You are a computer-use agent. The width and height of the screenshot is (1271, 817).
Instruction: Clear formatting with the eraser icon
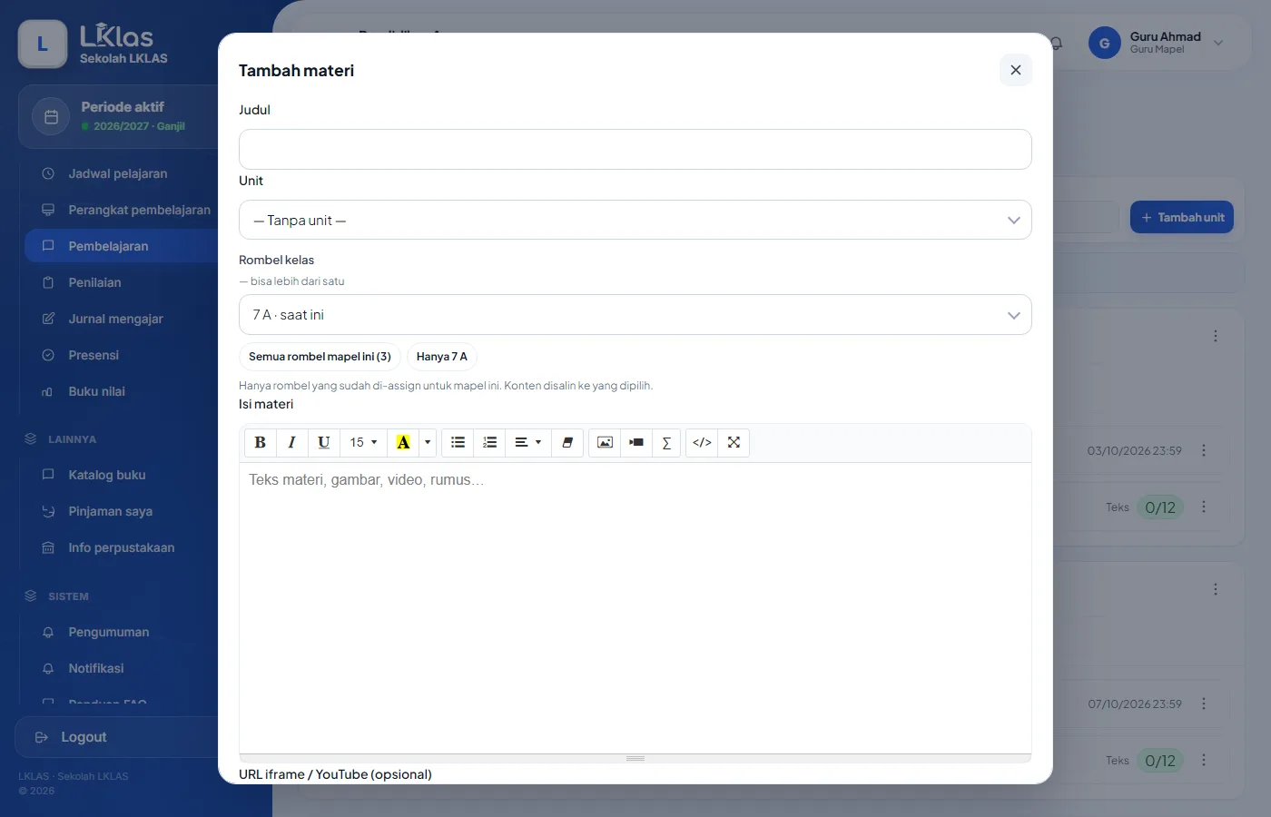(x=567, y=443)
